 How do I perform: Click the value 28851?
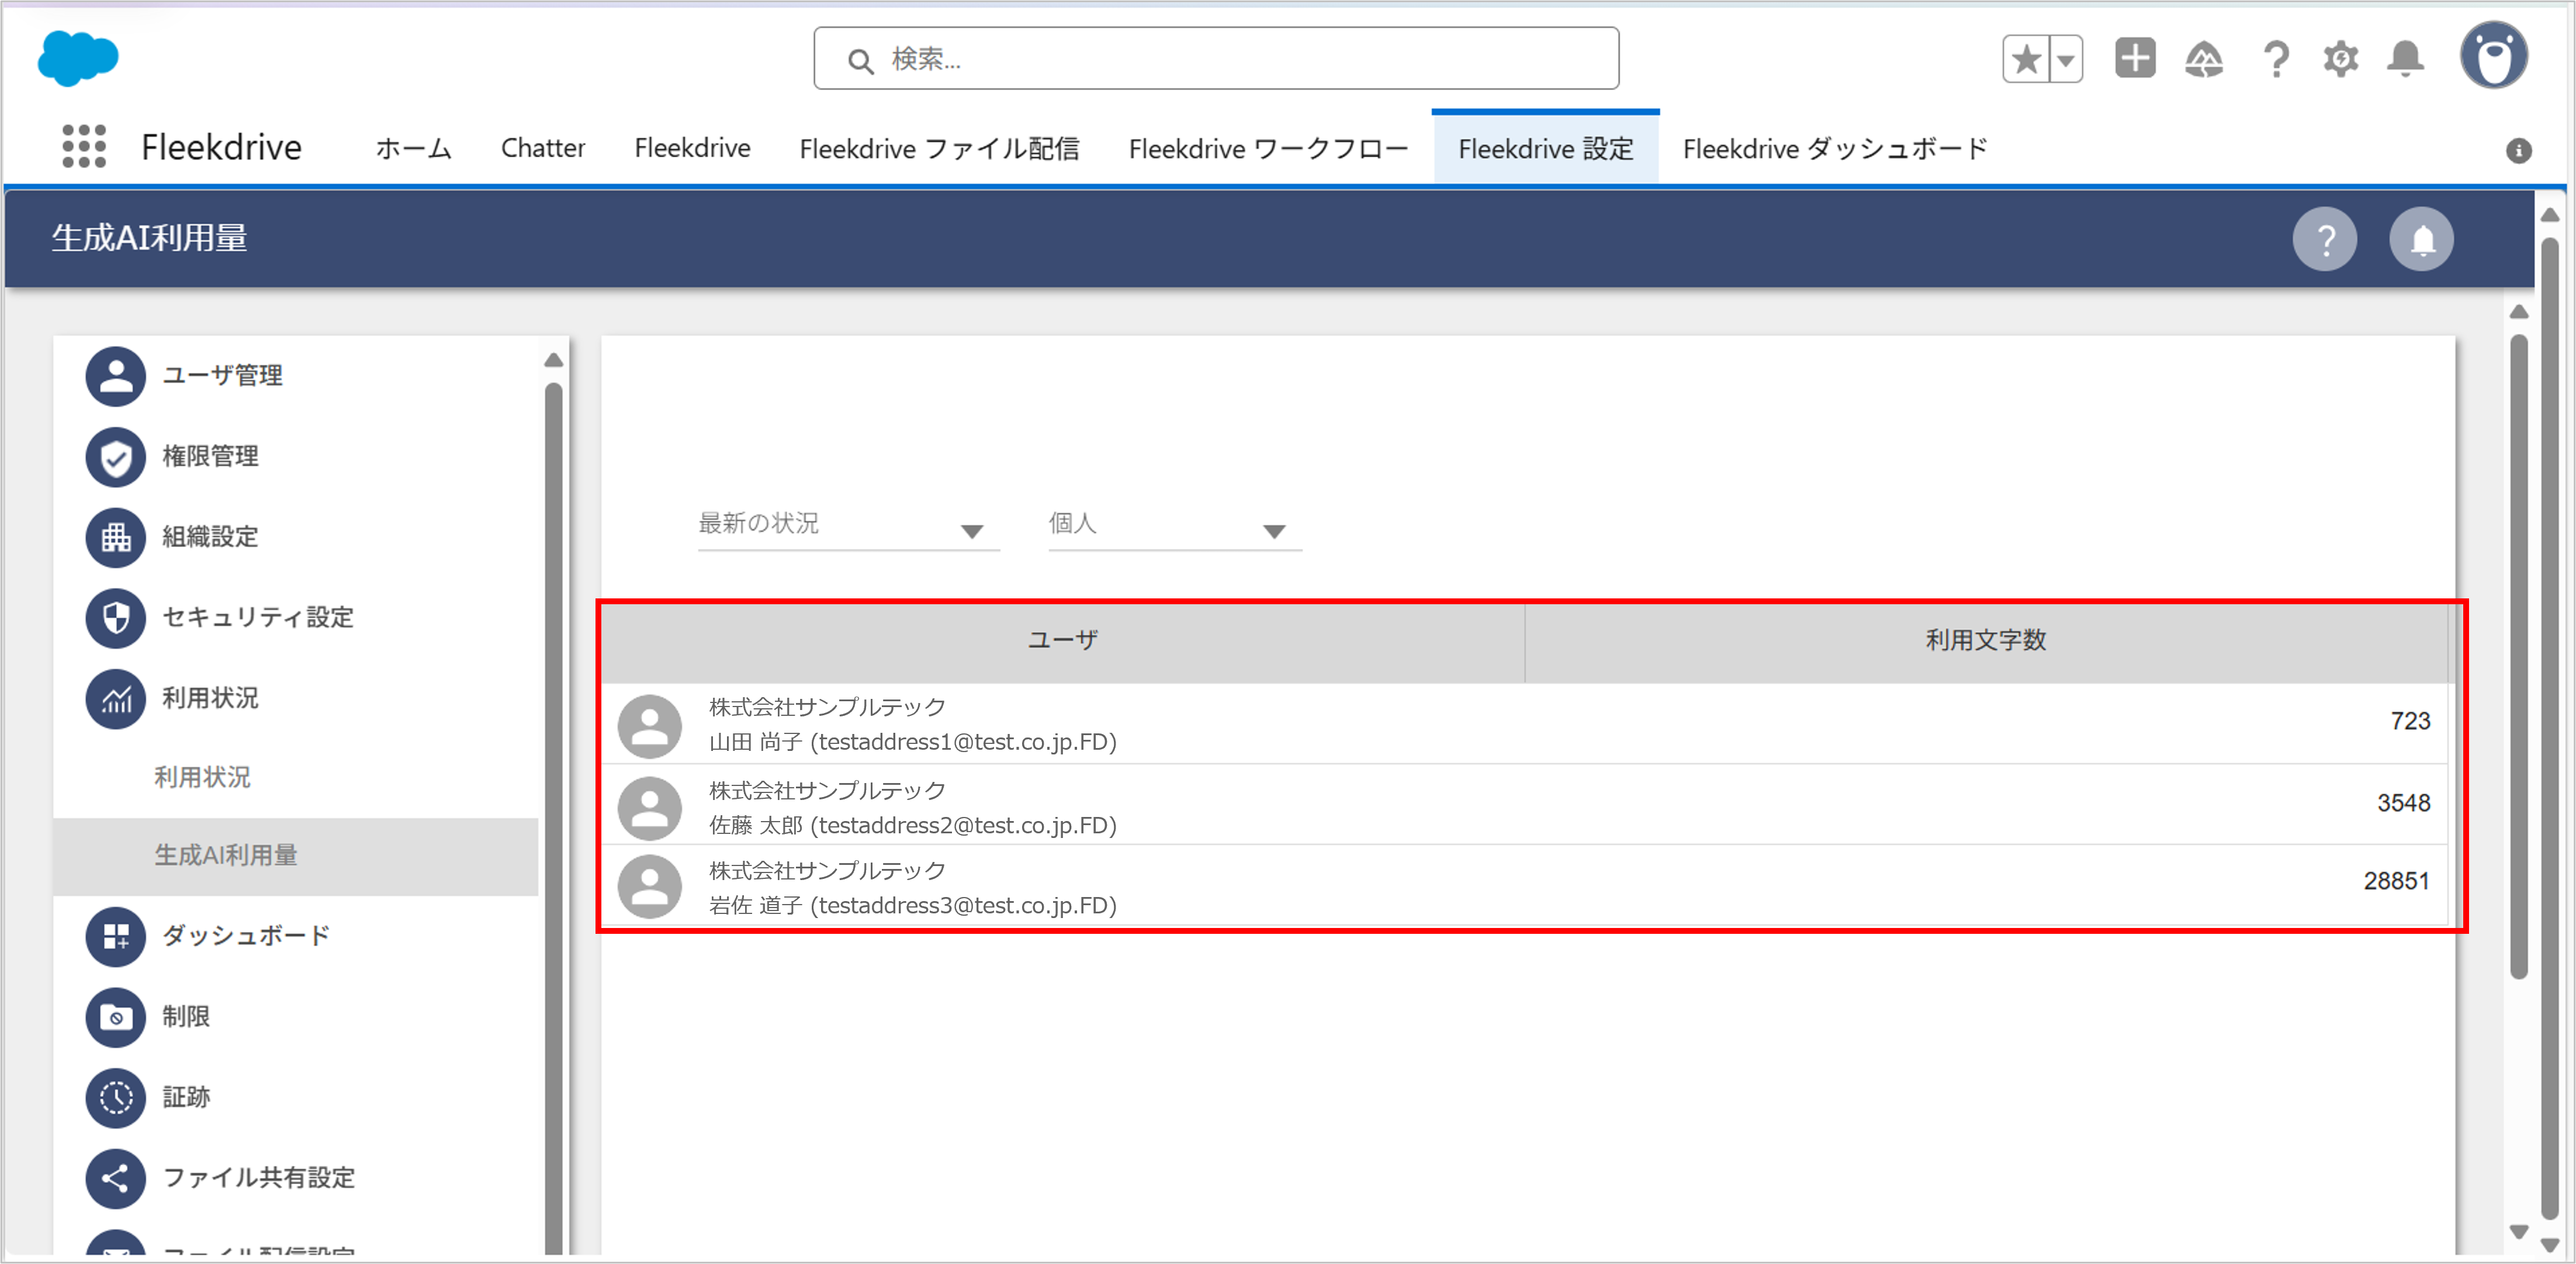(x=2396, y=882)
